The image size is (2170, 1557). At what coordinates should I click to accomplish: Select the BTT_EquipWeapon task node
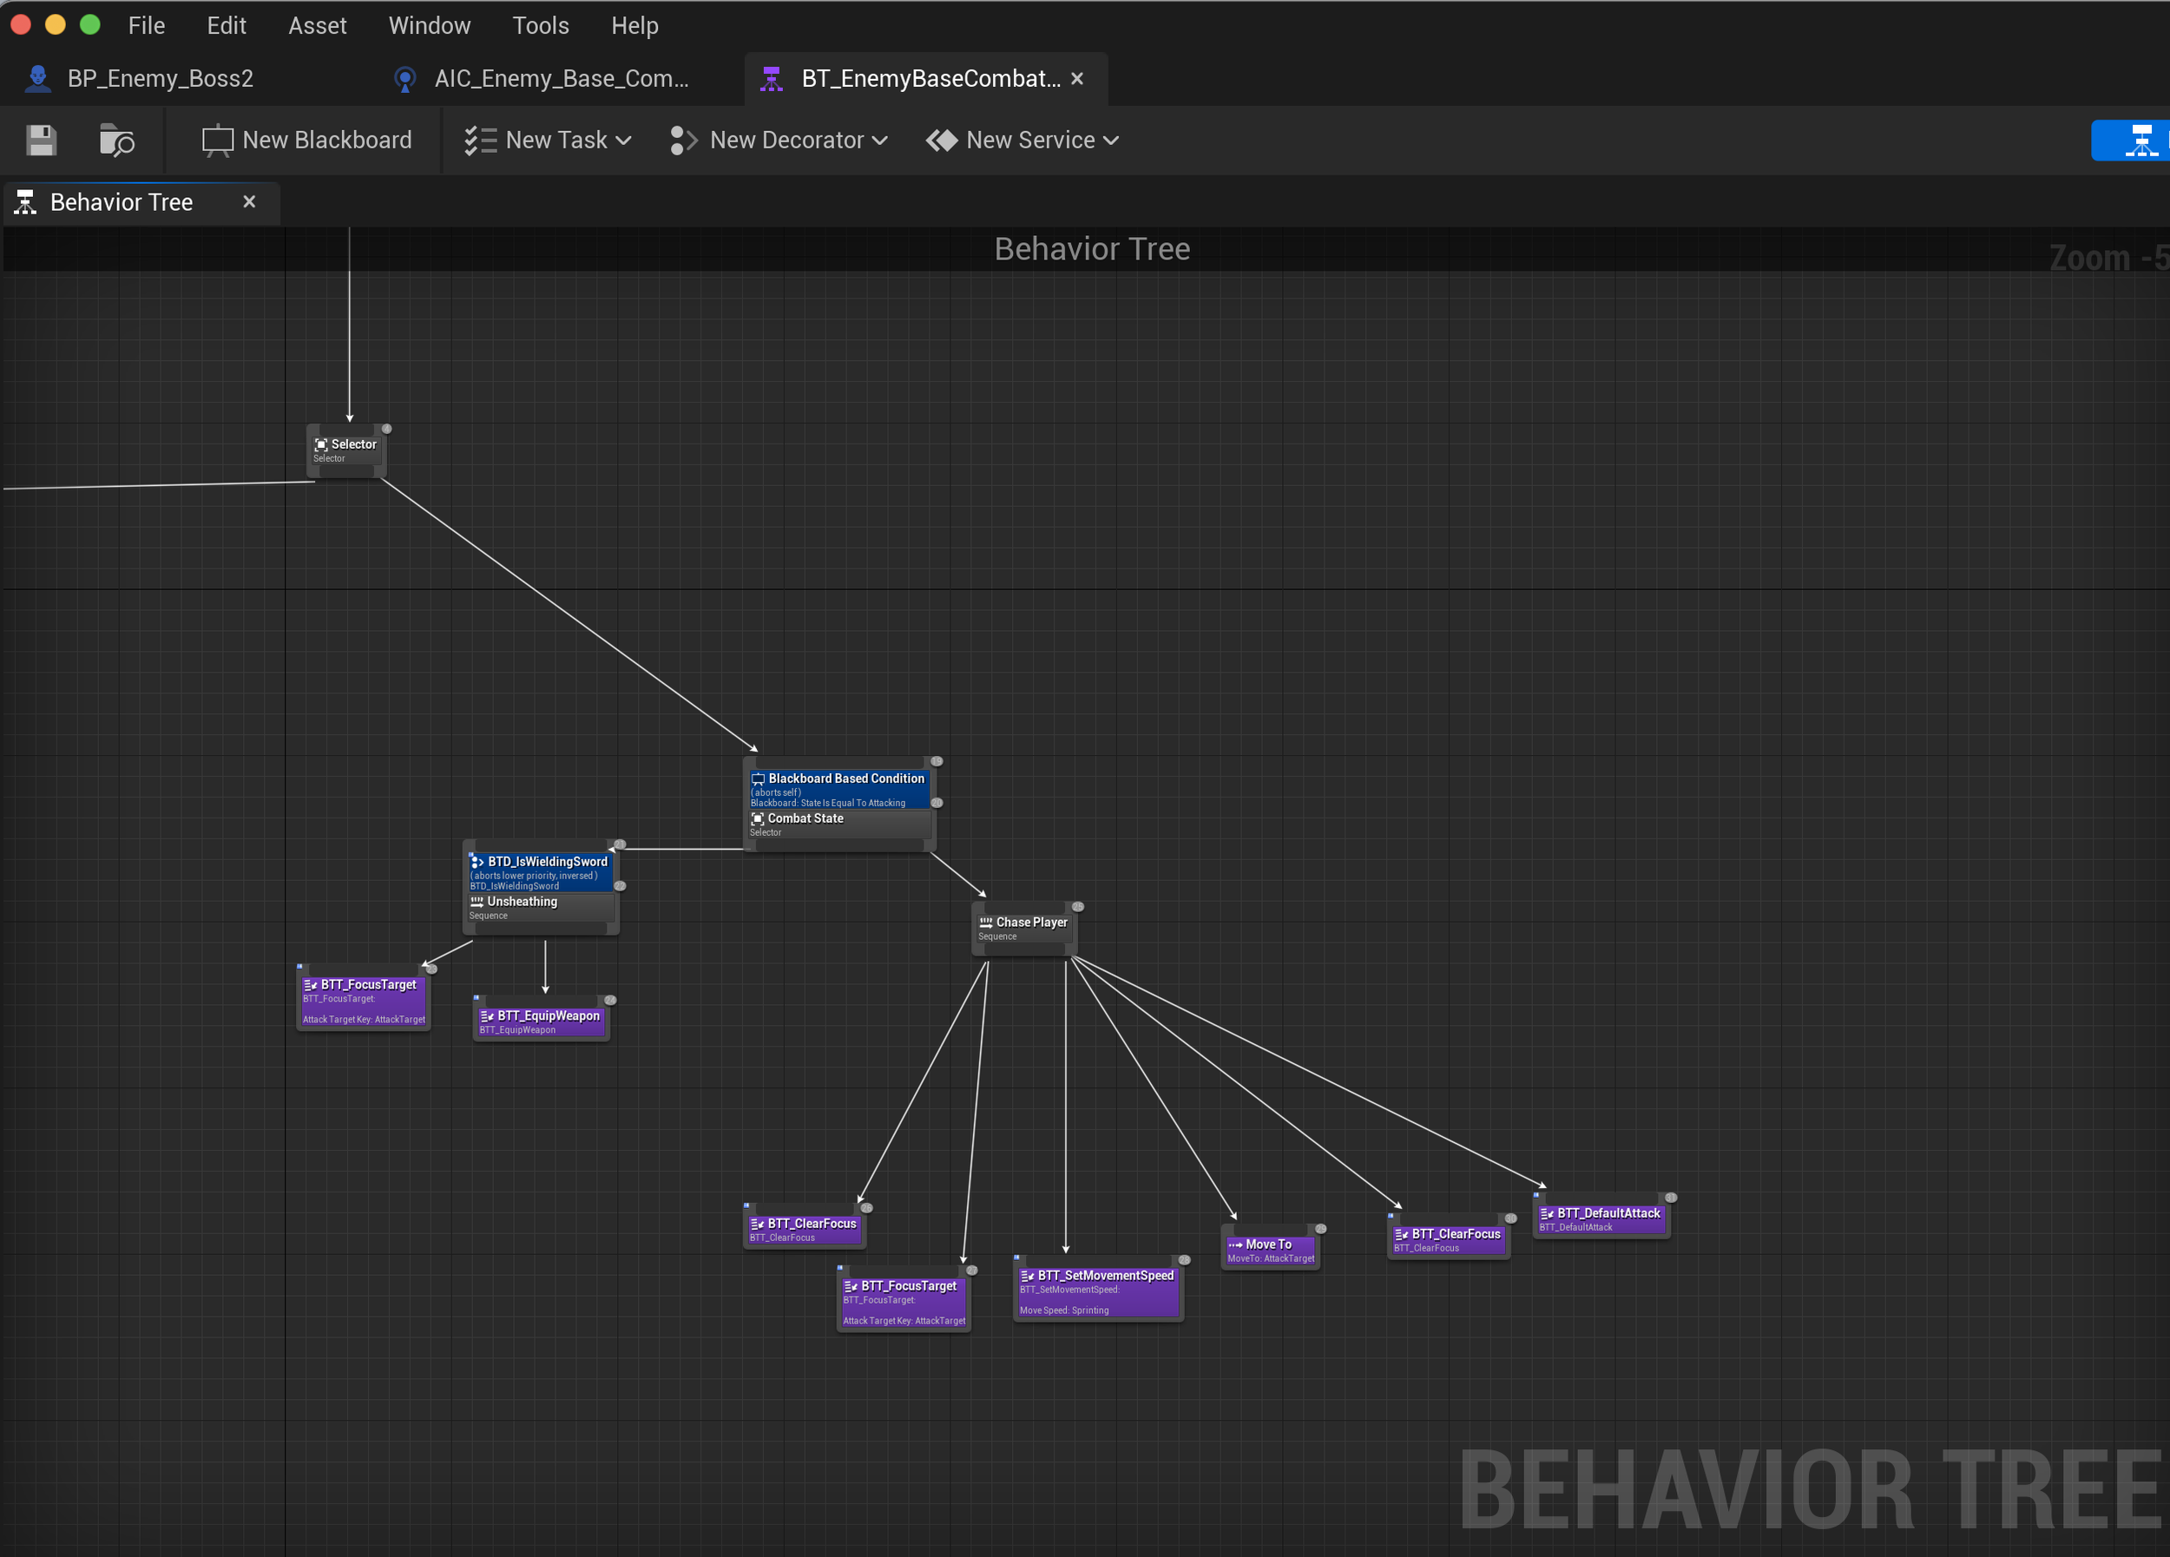(x=541, y=1021)
